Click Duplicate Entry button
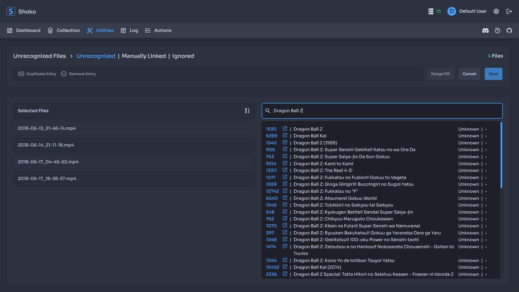The height and width of the screenshot is (292, 519). point(37,74)
